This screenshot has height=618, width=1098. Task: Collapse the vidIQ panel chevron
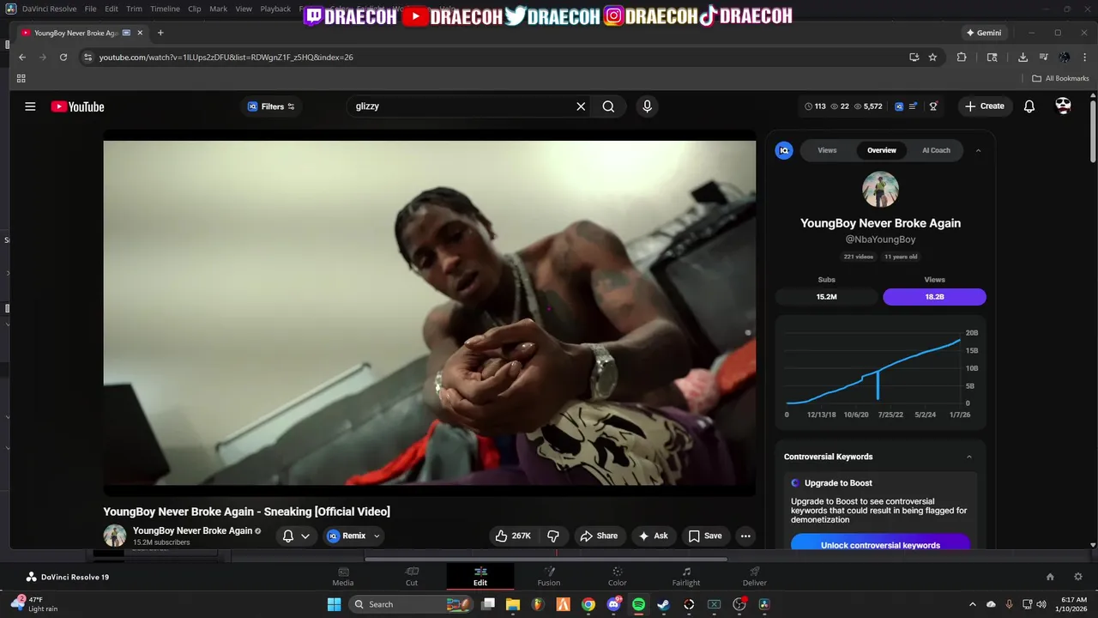978,150
